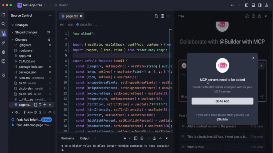The width and height of the screenshot is (273, 153).
Task: Click the Go to Add button
Action: (222, 101)
